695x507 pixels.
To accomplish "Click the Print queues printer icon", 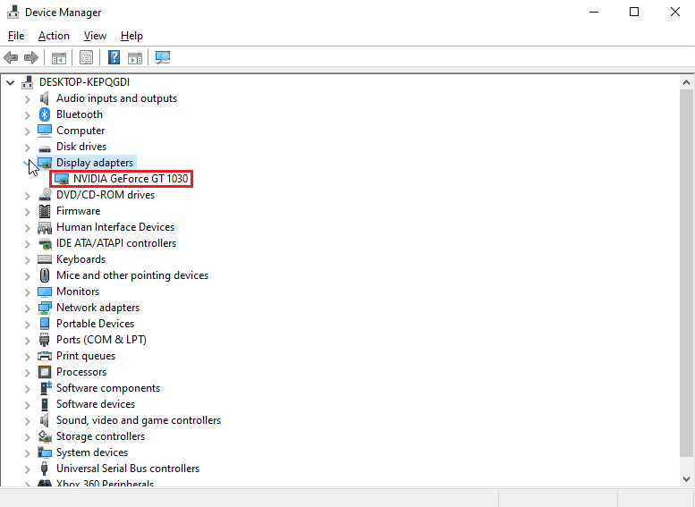I will click(45, 356).
